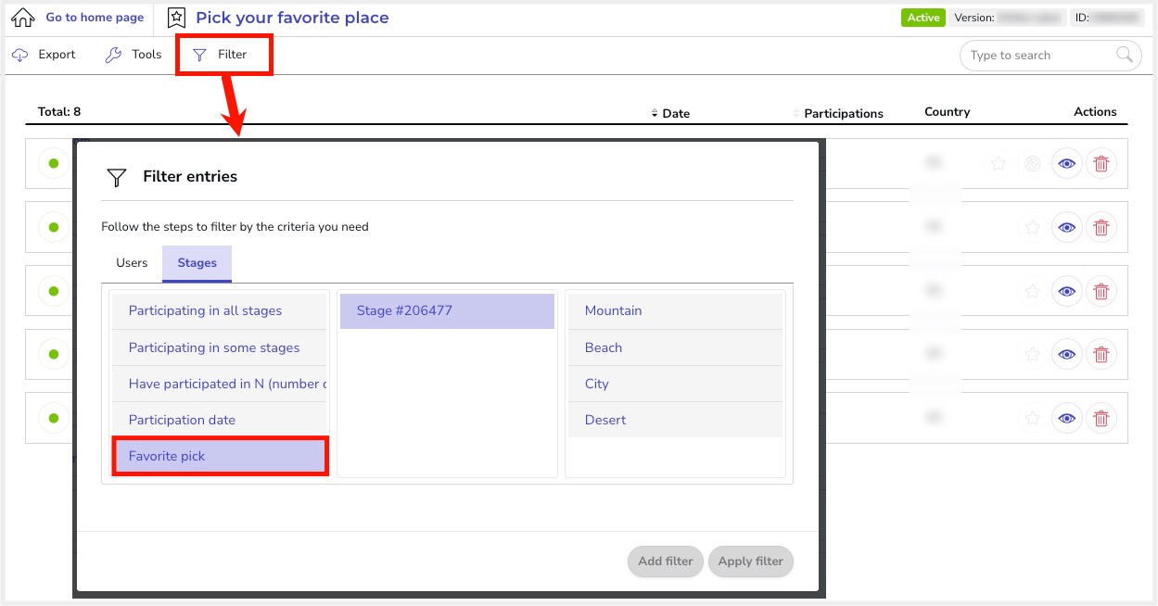Switch to the Users tab
The width and height of the screenshot is (1158, 606).
132,263
